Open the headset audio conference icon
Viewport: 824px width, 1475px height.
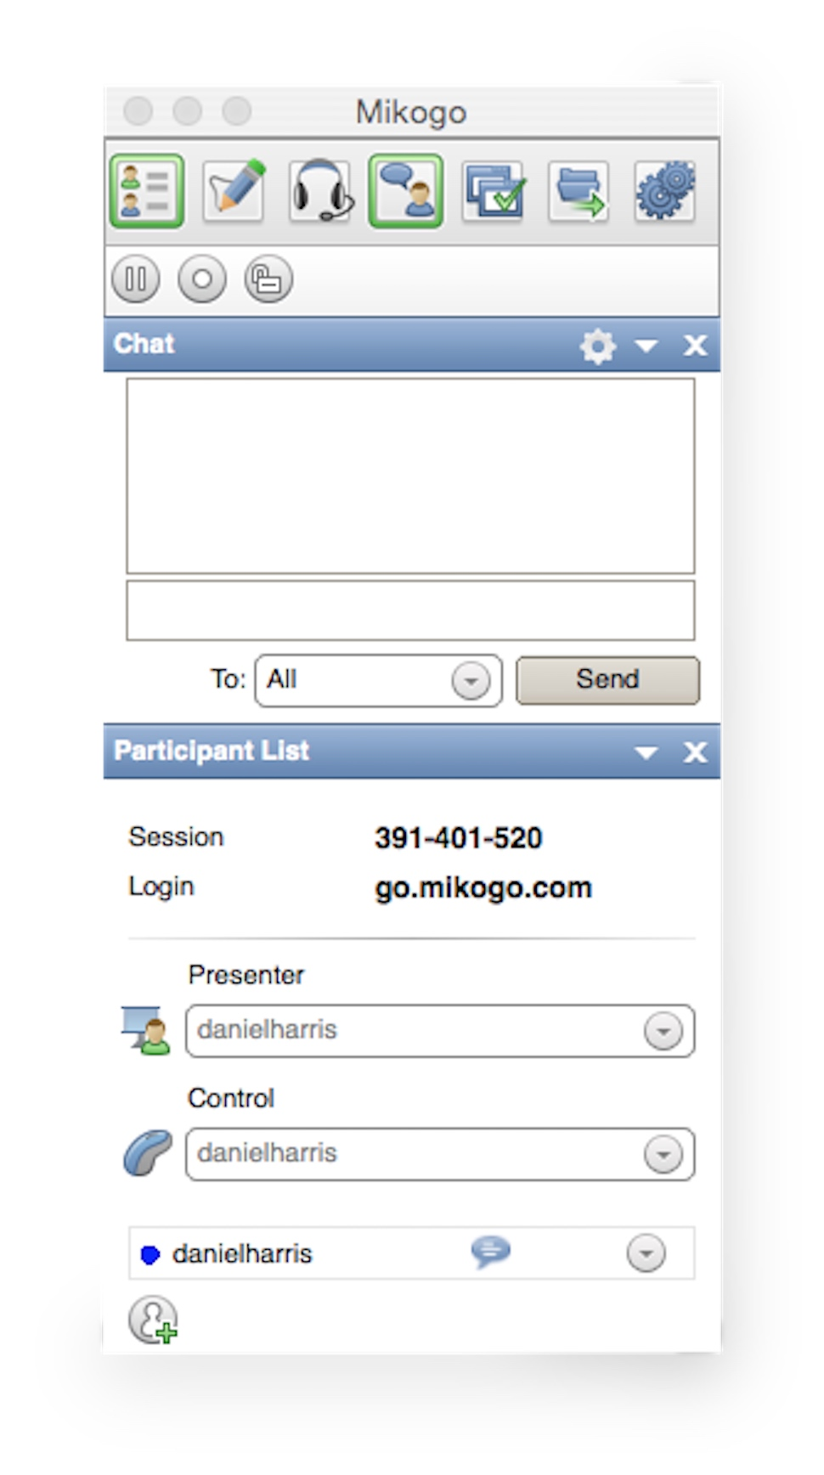(320, 191)
